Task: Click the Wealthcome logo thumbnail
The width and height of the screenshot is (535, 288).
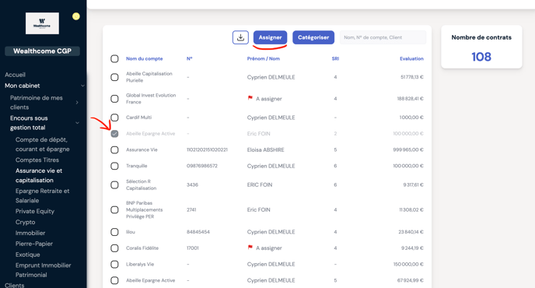Action: (x=42, y=23)
